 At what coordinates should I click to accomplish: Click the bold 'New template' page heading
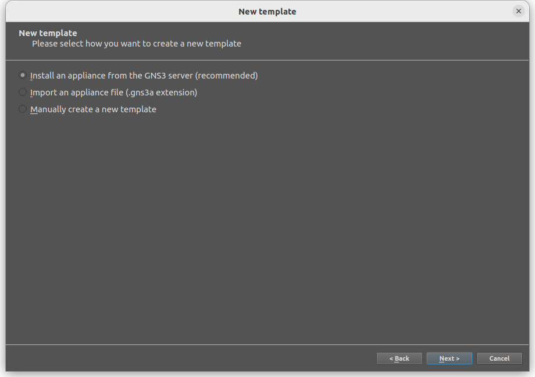[x=48, y=33]
